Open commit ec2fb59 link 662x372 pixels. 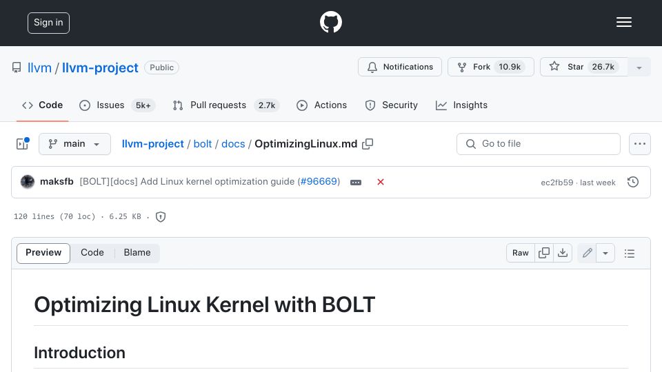[x=557, y=183]
